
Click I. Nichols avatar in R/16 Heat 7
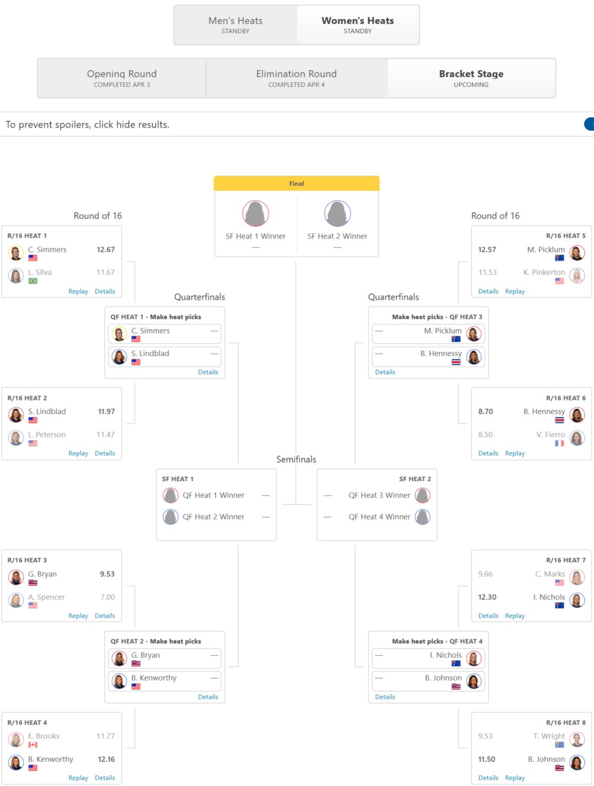coord(577,600)
